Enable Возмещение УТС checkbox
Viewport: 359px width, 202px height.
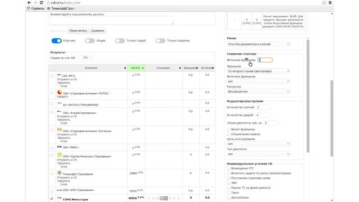(228, 168)
